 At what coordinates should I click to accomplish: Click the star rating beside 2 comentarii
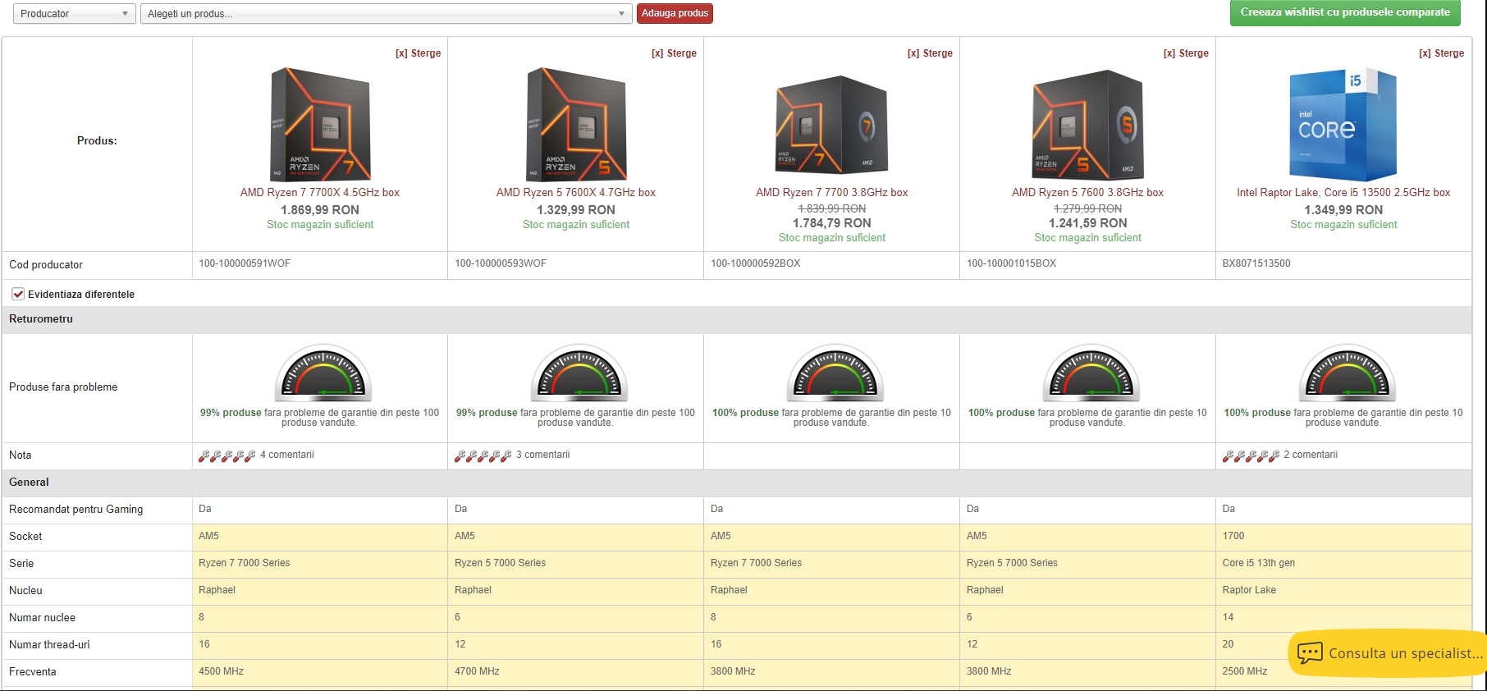[x=1251, y=455]
